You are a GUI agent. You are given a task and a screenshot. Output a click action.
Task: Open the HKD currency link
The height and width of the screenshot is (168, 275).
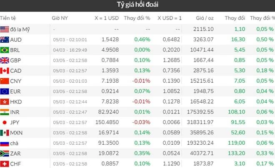pyautogui.click(x=16, y=101)
